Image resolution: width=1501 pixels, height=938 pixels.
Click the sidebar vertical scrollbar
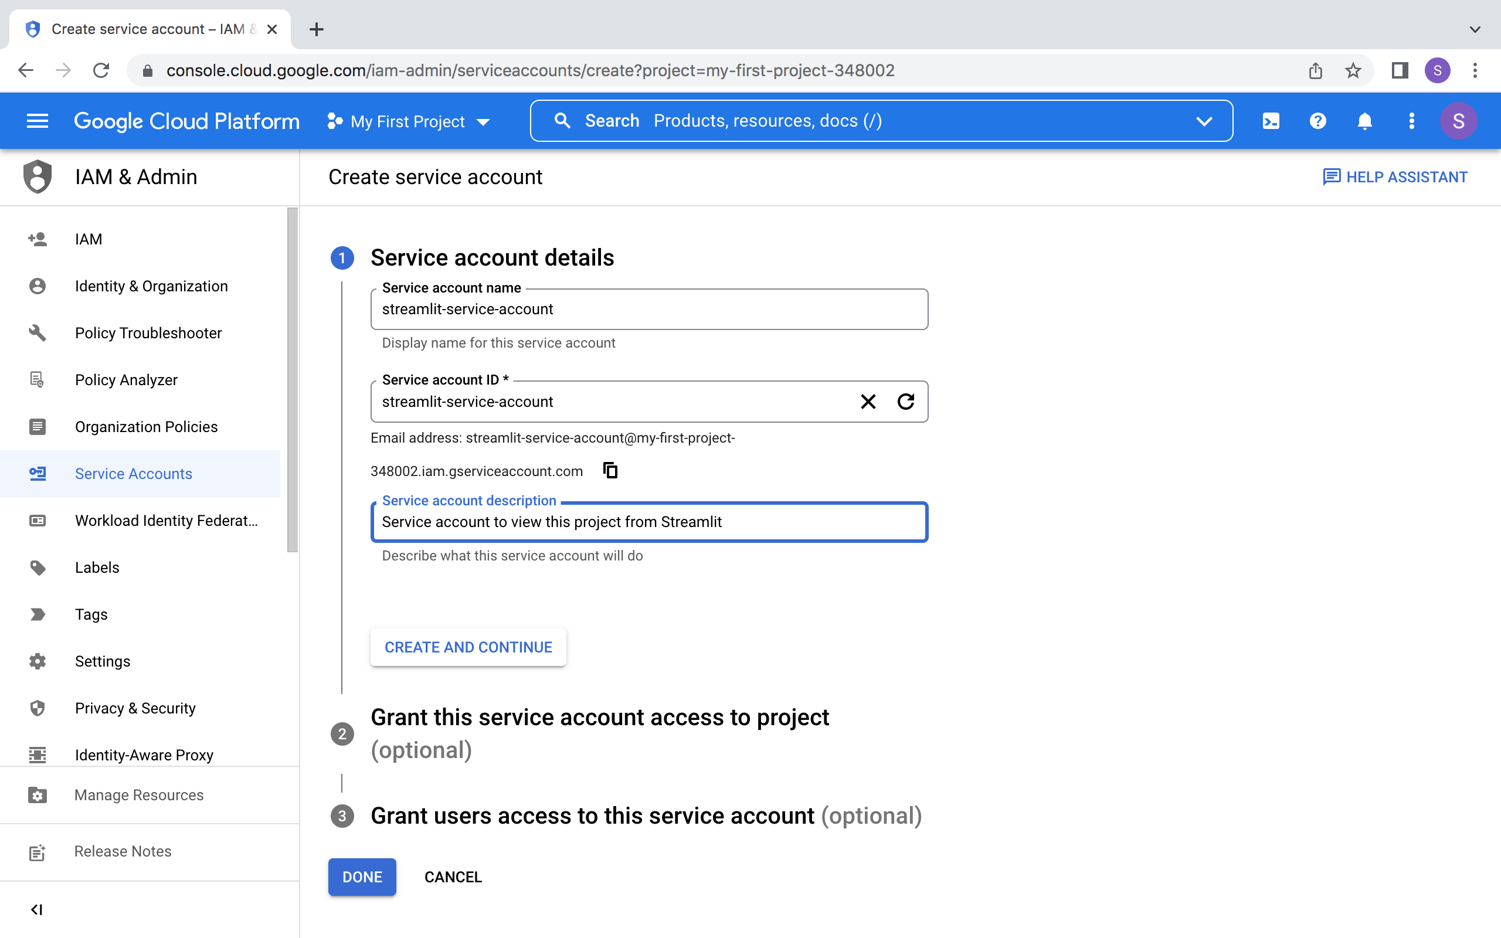click(292, 379)
